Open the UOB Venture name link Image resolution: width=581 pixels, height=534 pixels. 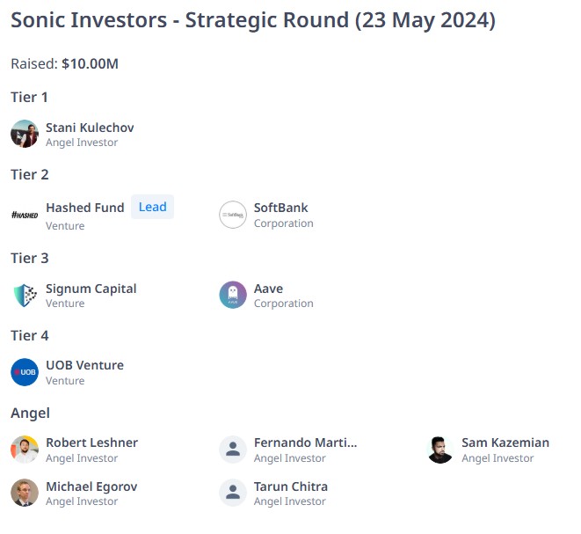click(84, 365)
